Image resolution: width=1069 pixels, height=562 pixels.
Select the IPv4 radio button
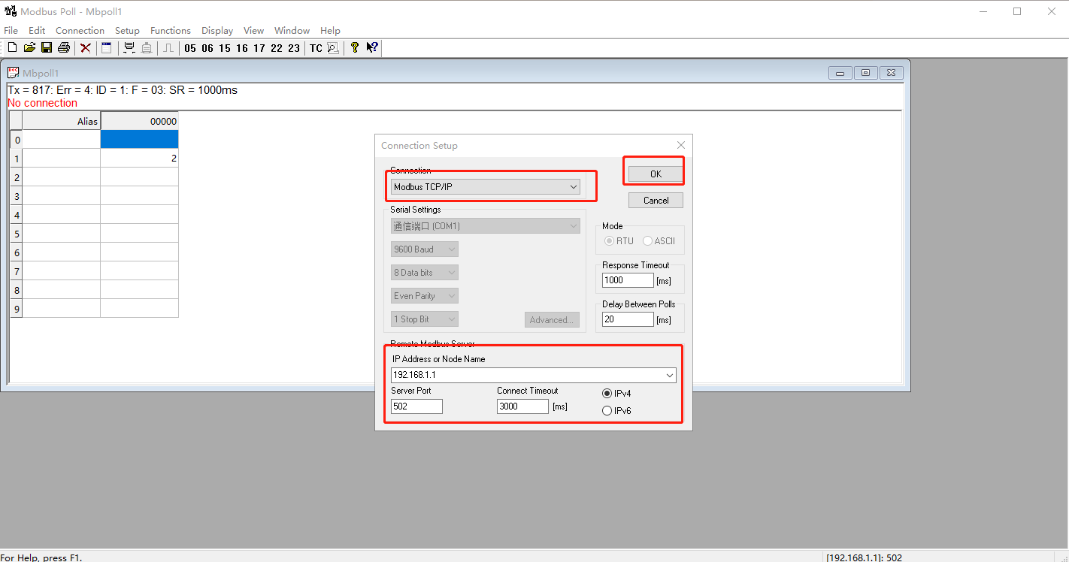(607, 394)
